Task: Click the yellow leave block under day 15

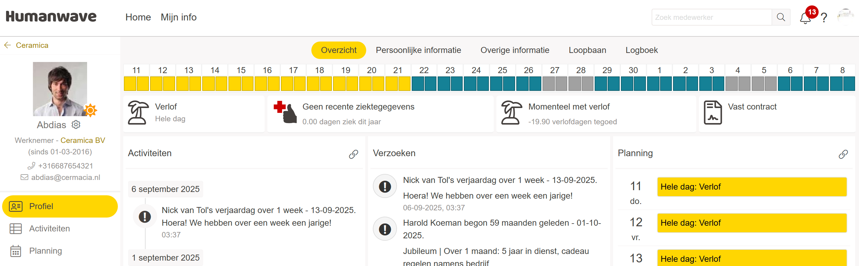Action: point(241,84)
